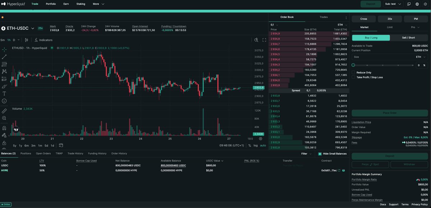Open the Docs link in footer
Image resolution: width=431 pixels, height=208 pixels.
point(383,204)
